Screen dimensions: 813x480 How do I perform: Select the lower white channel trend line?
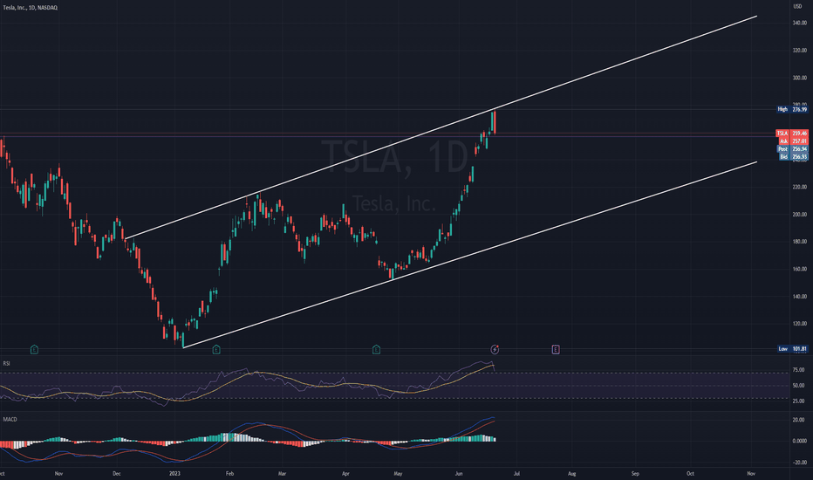click(469, 255)
